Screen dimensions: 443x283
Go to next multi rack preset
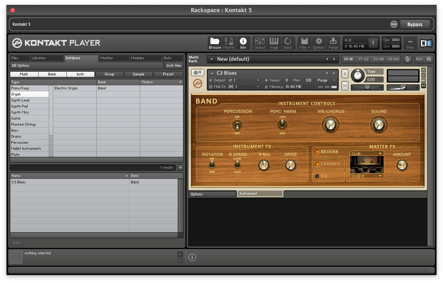click(334, 59)
